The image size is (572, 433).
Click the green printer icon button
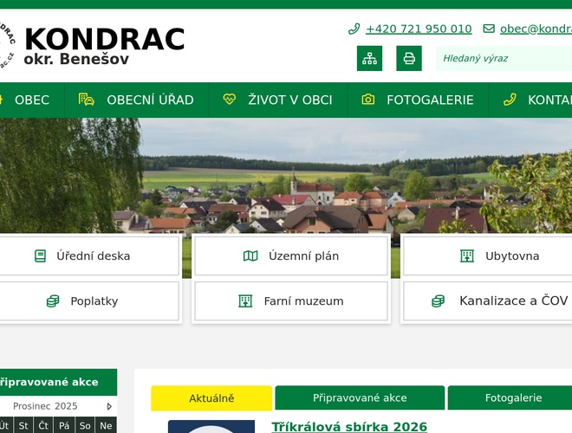409,58
